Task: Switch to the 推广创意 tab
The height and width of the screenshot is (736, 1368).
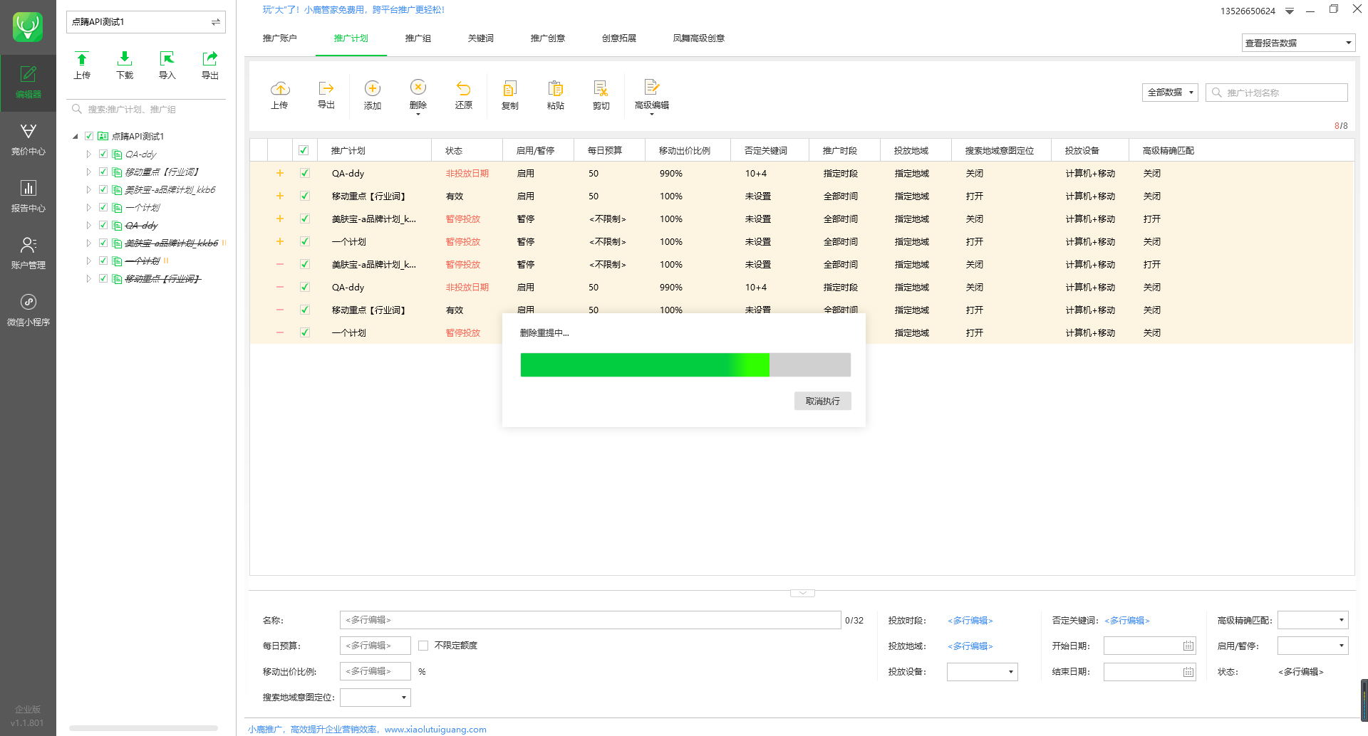Action: pyautogui.click(x=548, y=38)
